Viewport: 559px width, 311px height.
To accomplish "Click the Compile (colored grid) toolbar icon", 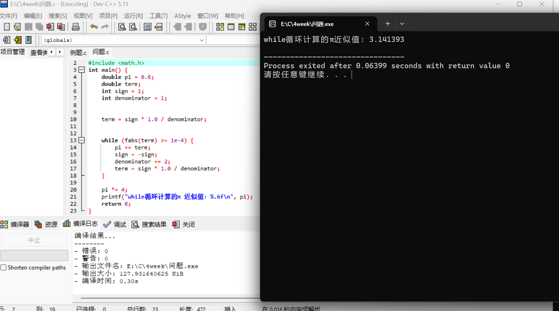I will click(x=220, y=27).
